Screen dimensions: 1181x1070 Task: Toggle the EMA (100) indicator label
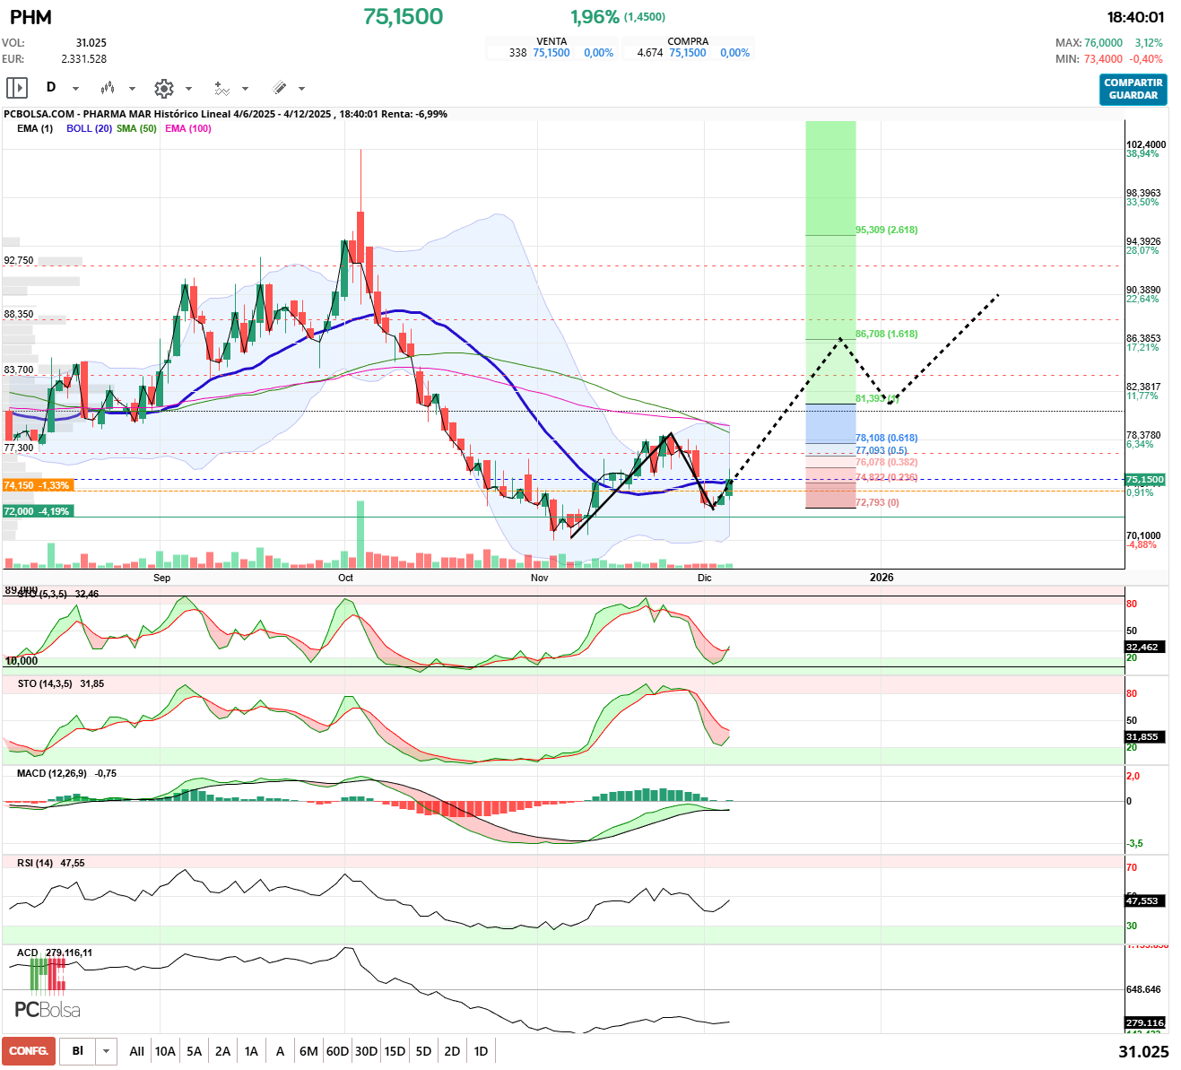[x=188, y=128]
